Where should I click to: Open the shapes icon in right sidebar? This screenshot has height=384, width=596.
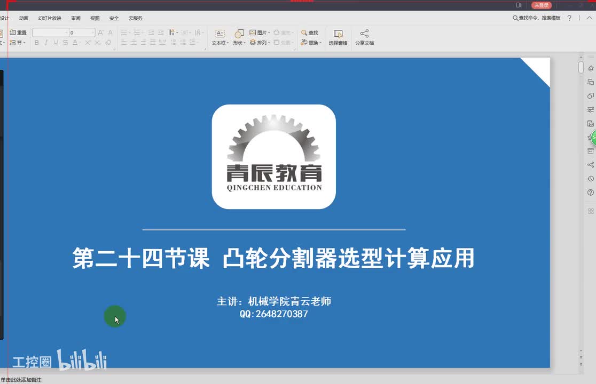click(x=590, y=95)
